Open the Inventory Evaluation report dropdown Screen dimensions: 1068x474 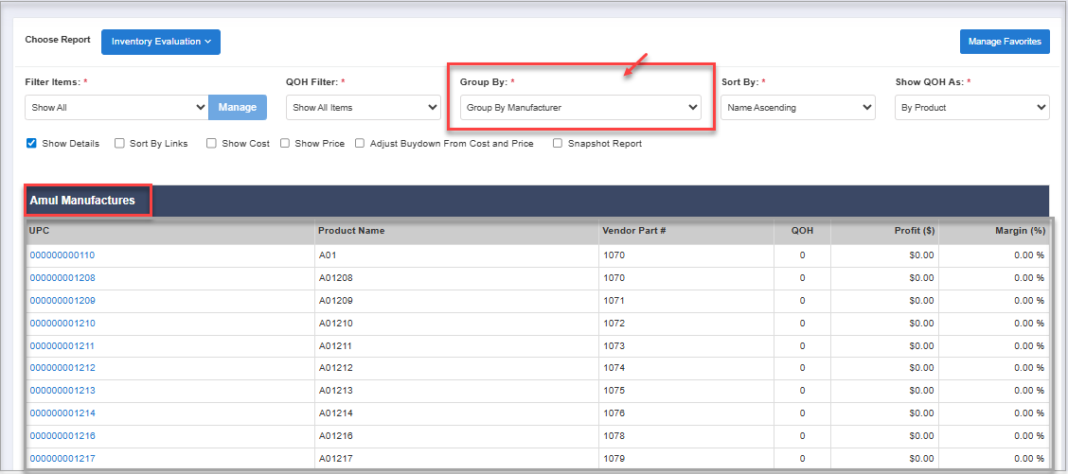160,42
